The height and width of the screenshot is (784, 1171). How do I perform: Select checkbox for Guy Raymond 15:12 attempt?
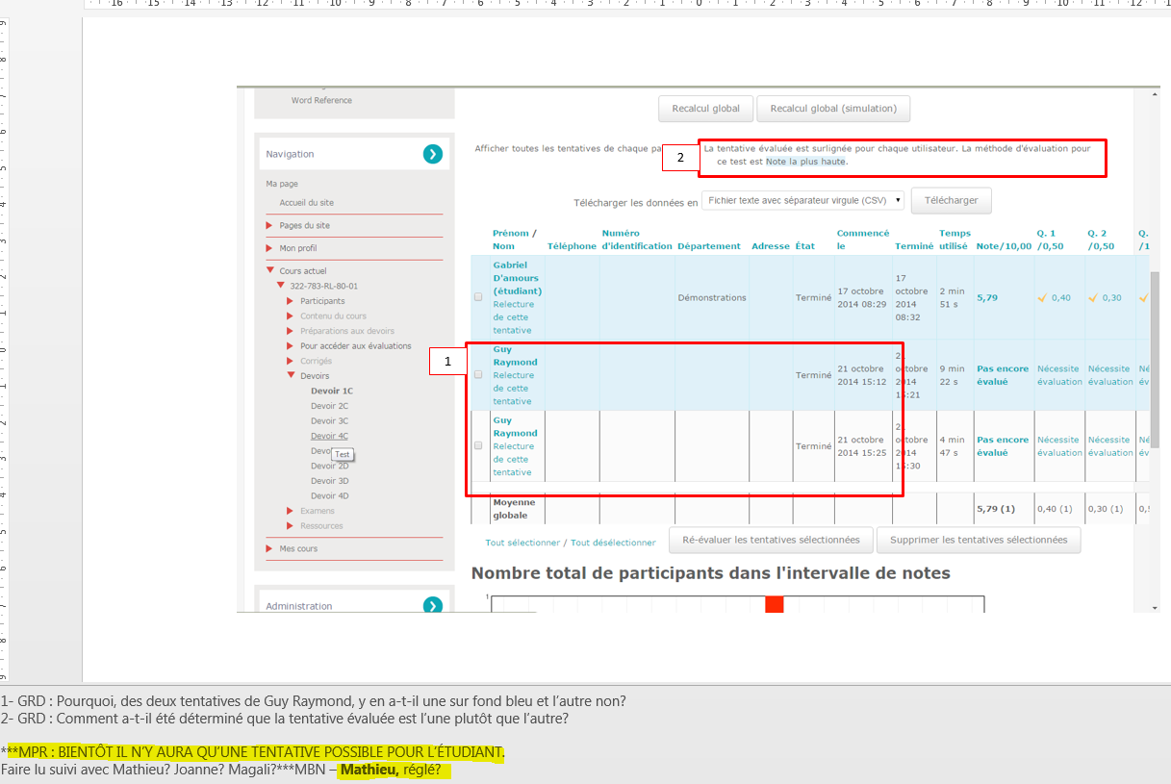click(x=478, y=375)
